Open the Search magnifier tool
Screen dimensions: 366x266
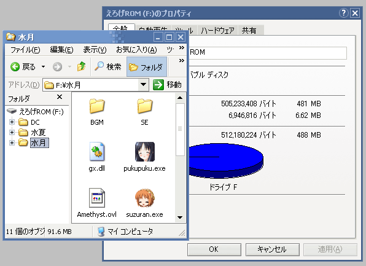99,66
